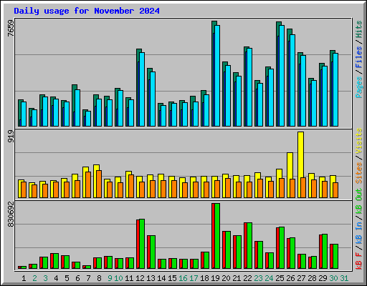Select the orange Sites bar for day 8
The image size is (367, 286).
click(99, 184)
